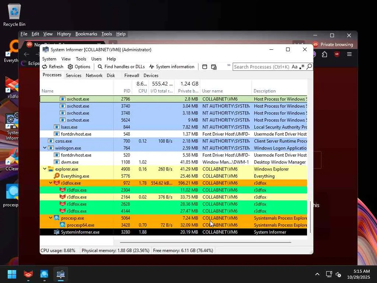The image size is (377, 283).
Task: Switch to the Devices tab
Action: coord(151,75)
